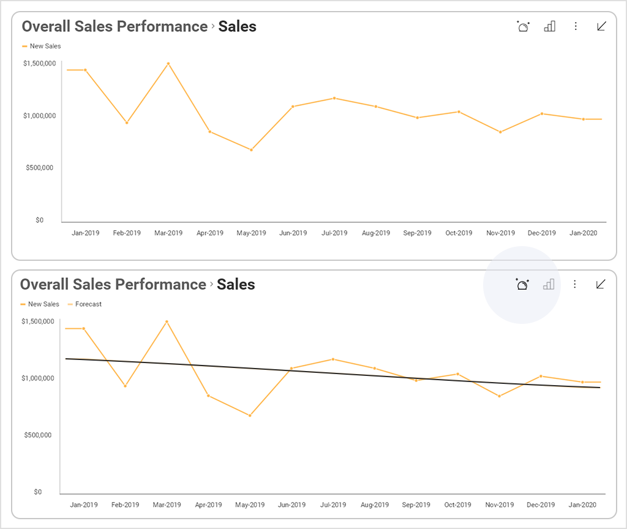
Task: Click the highlighted Insights icon in circle overlay
Action: 522,284
